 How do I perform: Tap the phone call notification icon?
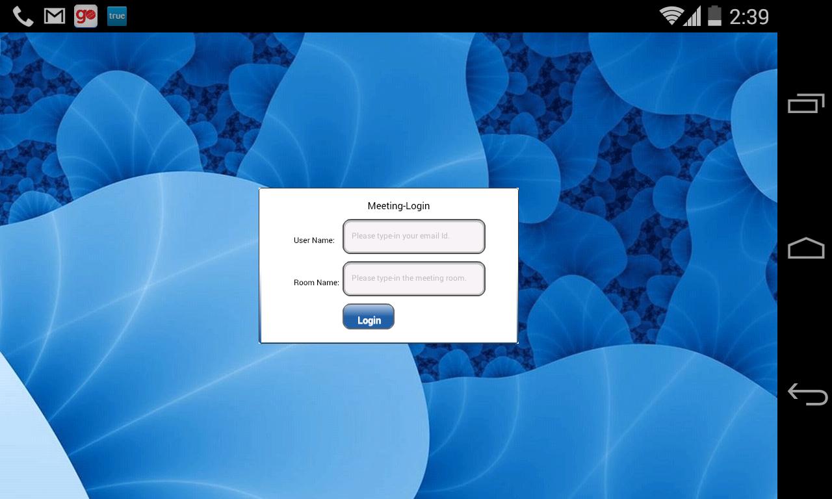(x=23, y=16)
